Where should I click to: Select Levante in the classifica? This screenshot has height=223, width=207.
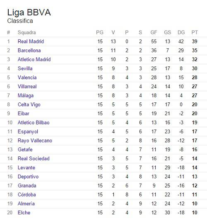[26, 168]
